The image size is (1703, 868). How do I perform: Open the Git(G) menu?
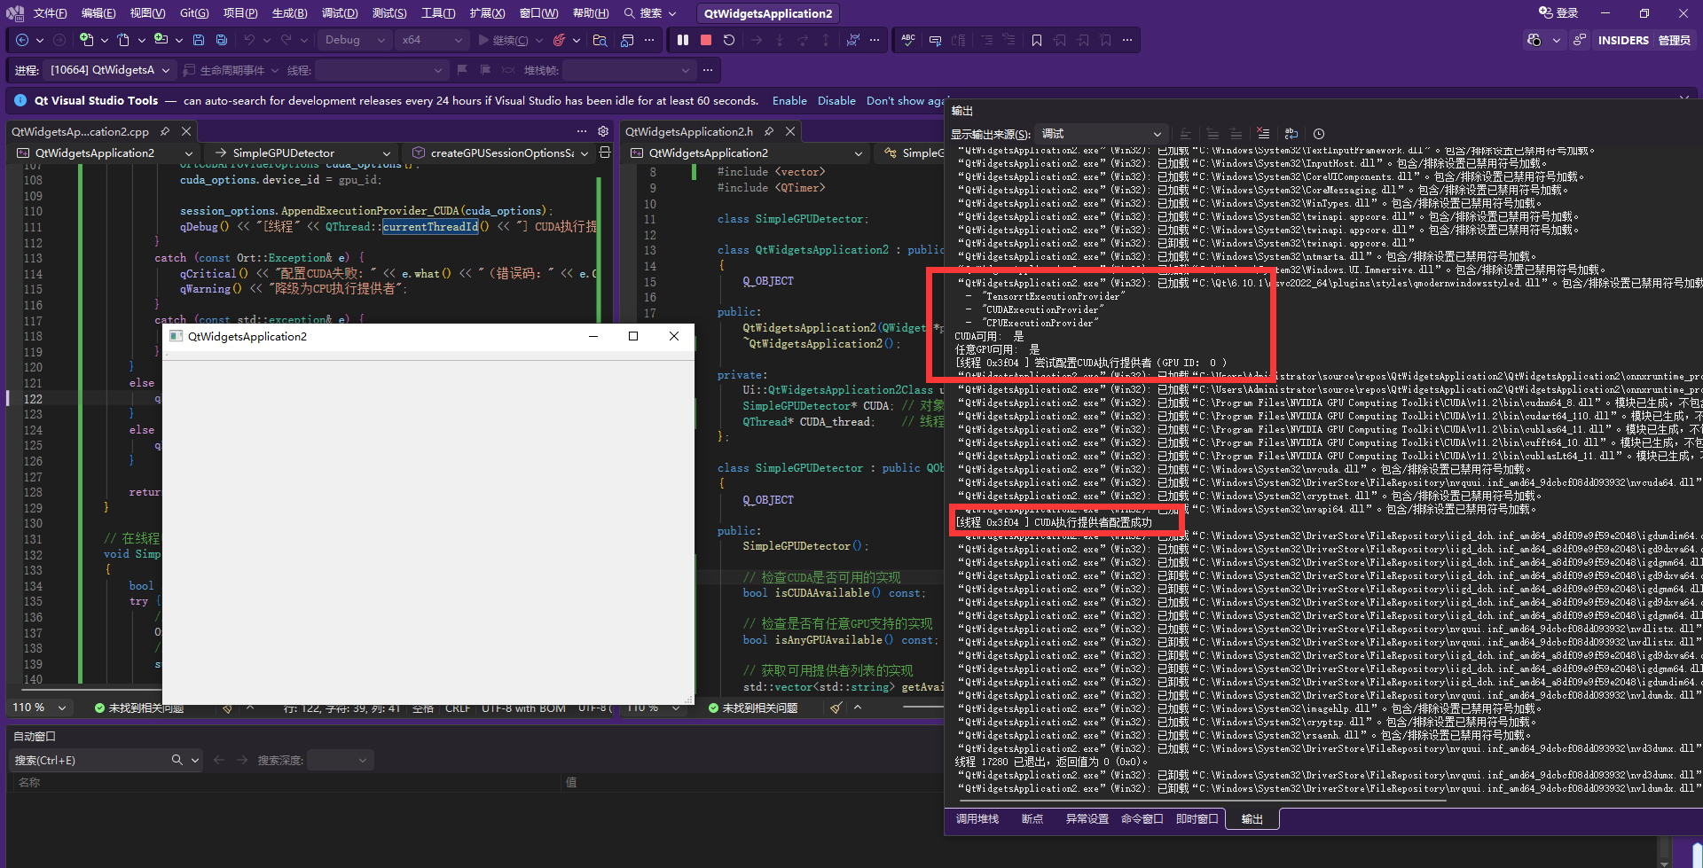194,13
